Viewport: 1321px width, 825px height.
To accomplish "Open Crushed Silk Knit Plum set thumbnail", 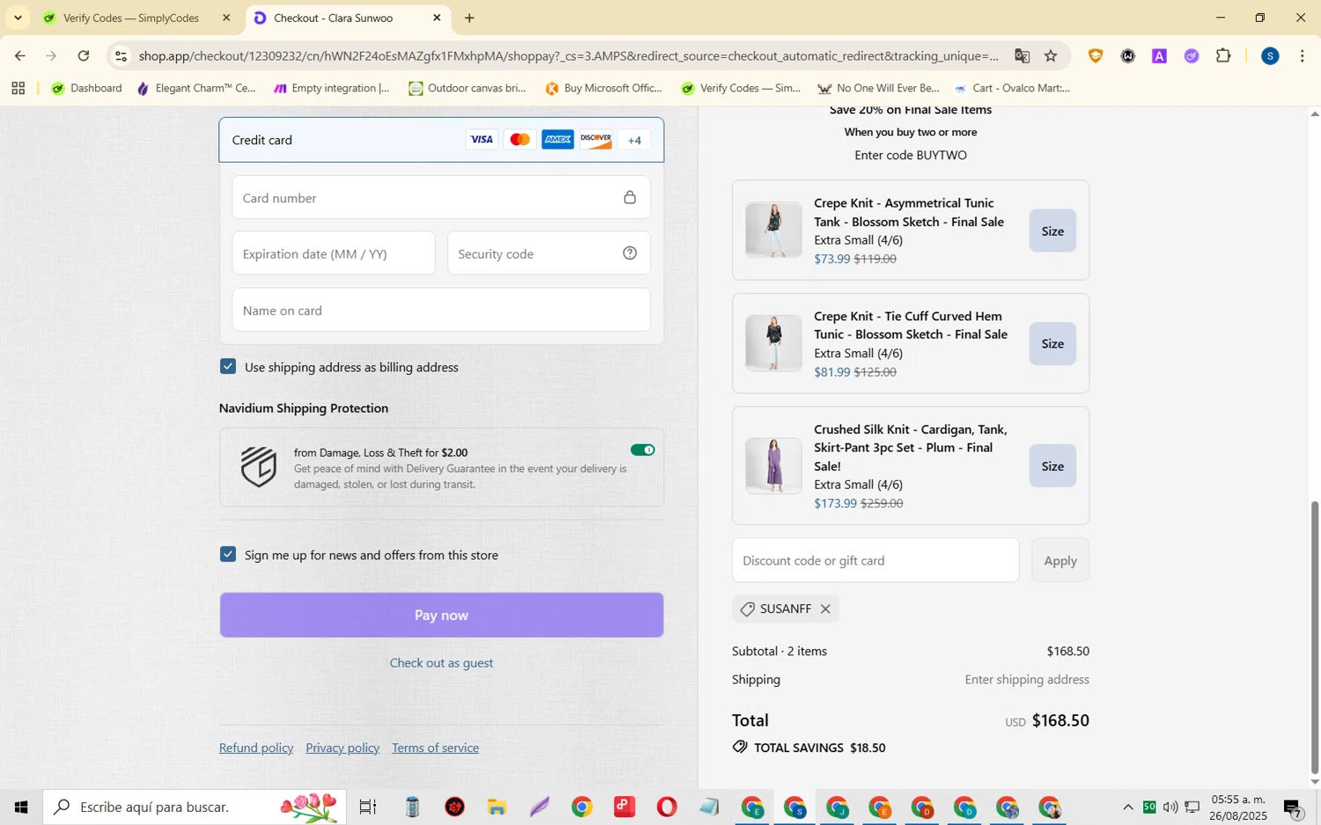I will (773, 465).
